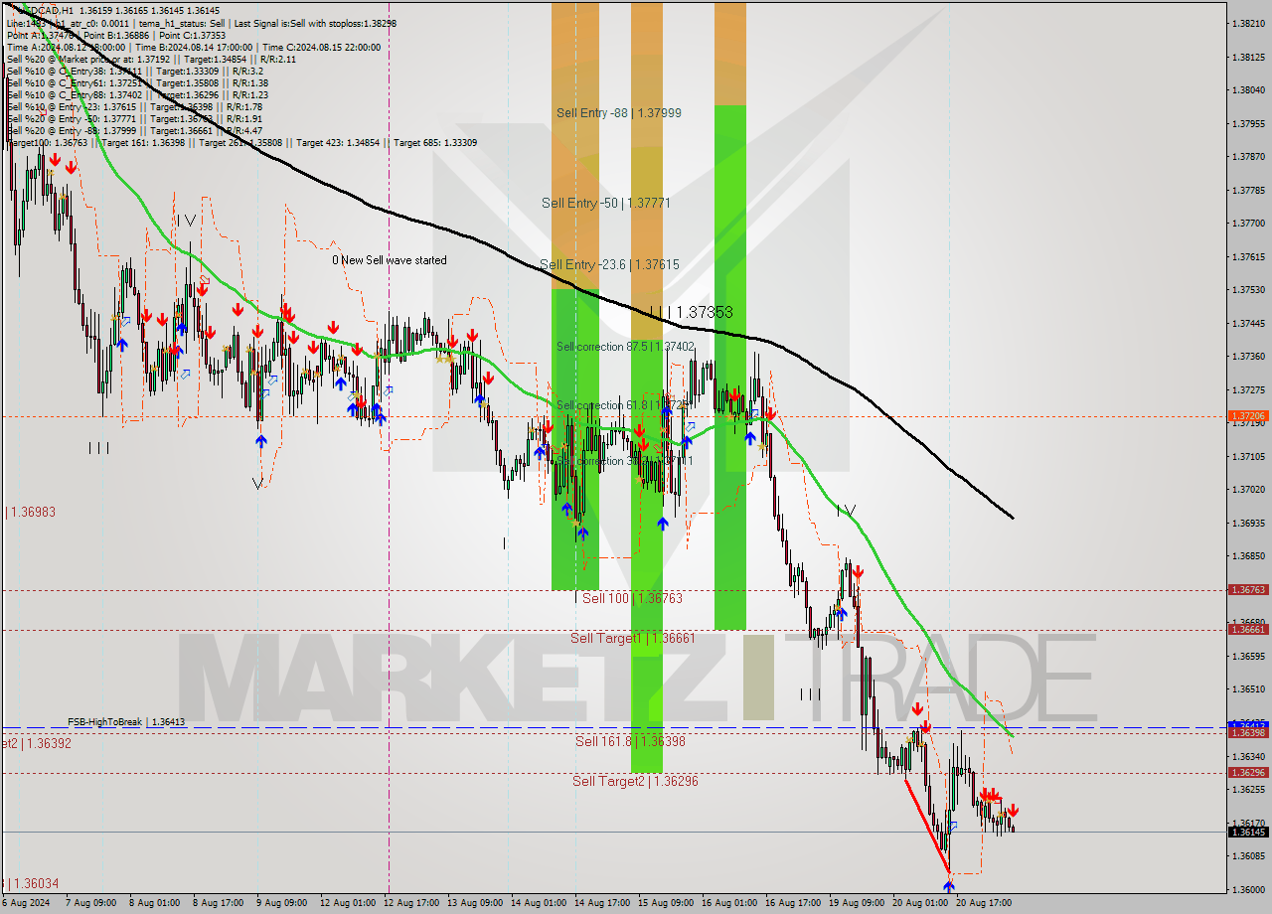Click the current price tag 1.36145

tap(1248, 832)
